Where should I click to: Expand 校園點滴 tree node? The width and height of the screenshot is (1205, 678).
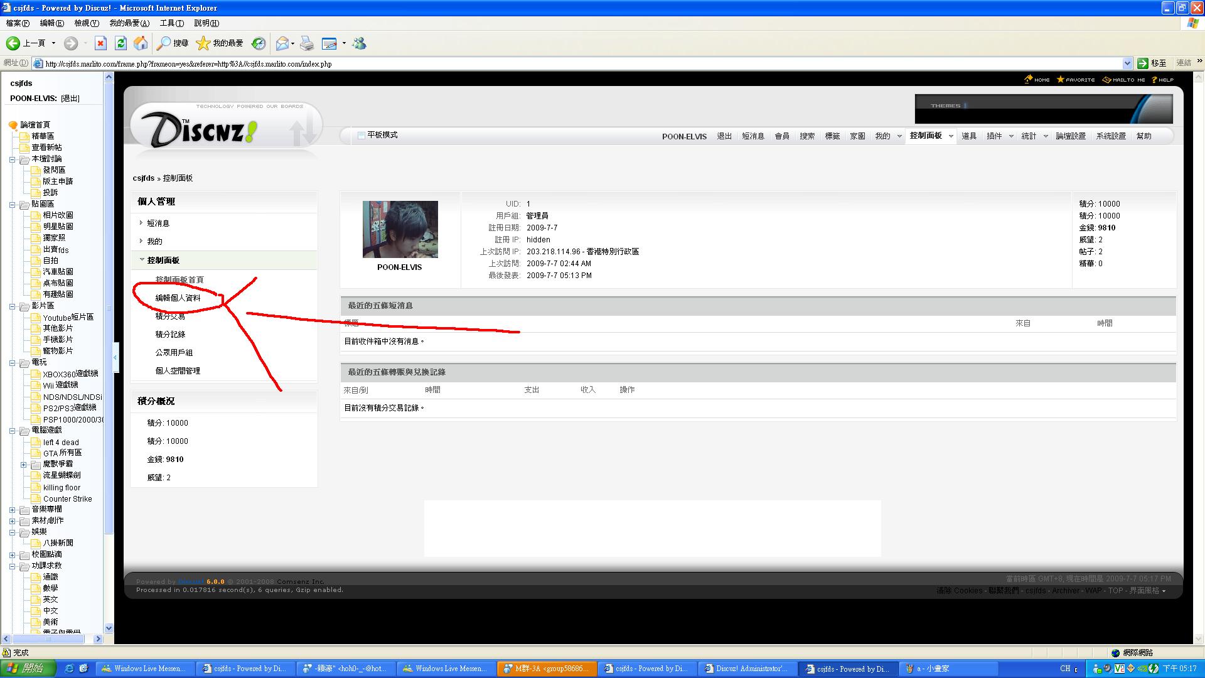pos(12,555)
